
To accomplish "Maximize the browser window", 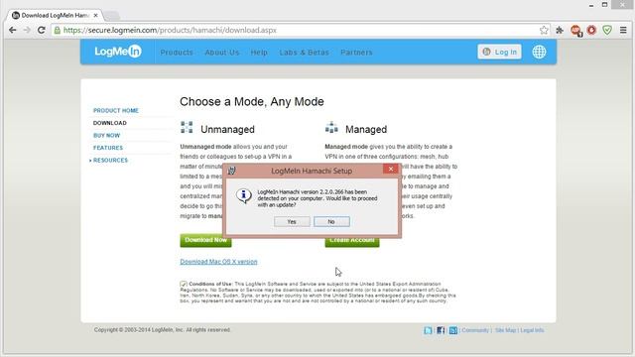I will (604, 5).
